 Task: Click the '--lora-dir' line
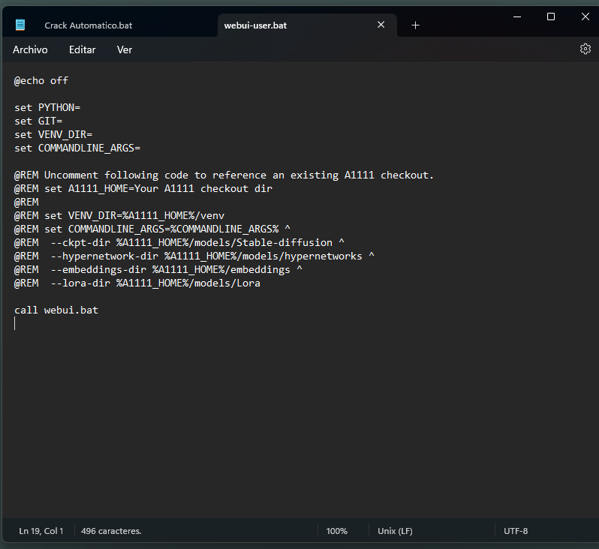pos(137,283)
